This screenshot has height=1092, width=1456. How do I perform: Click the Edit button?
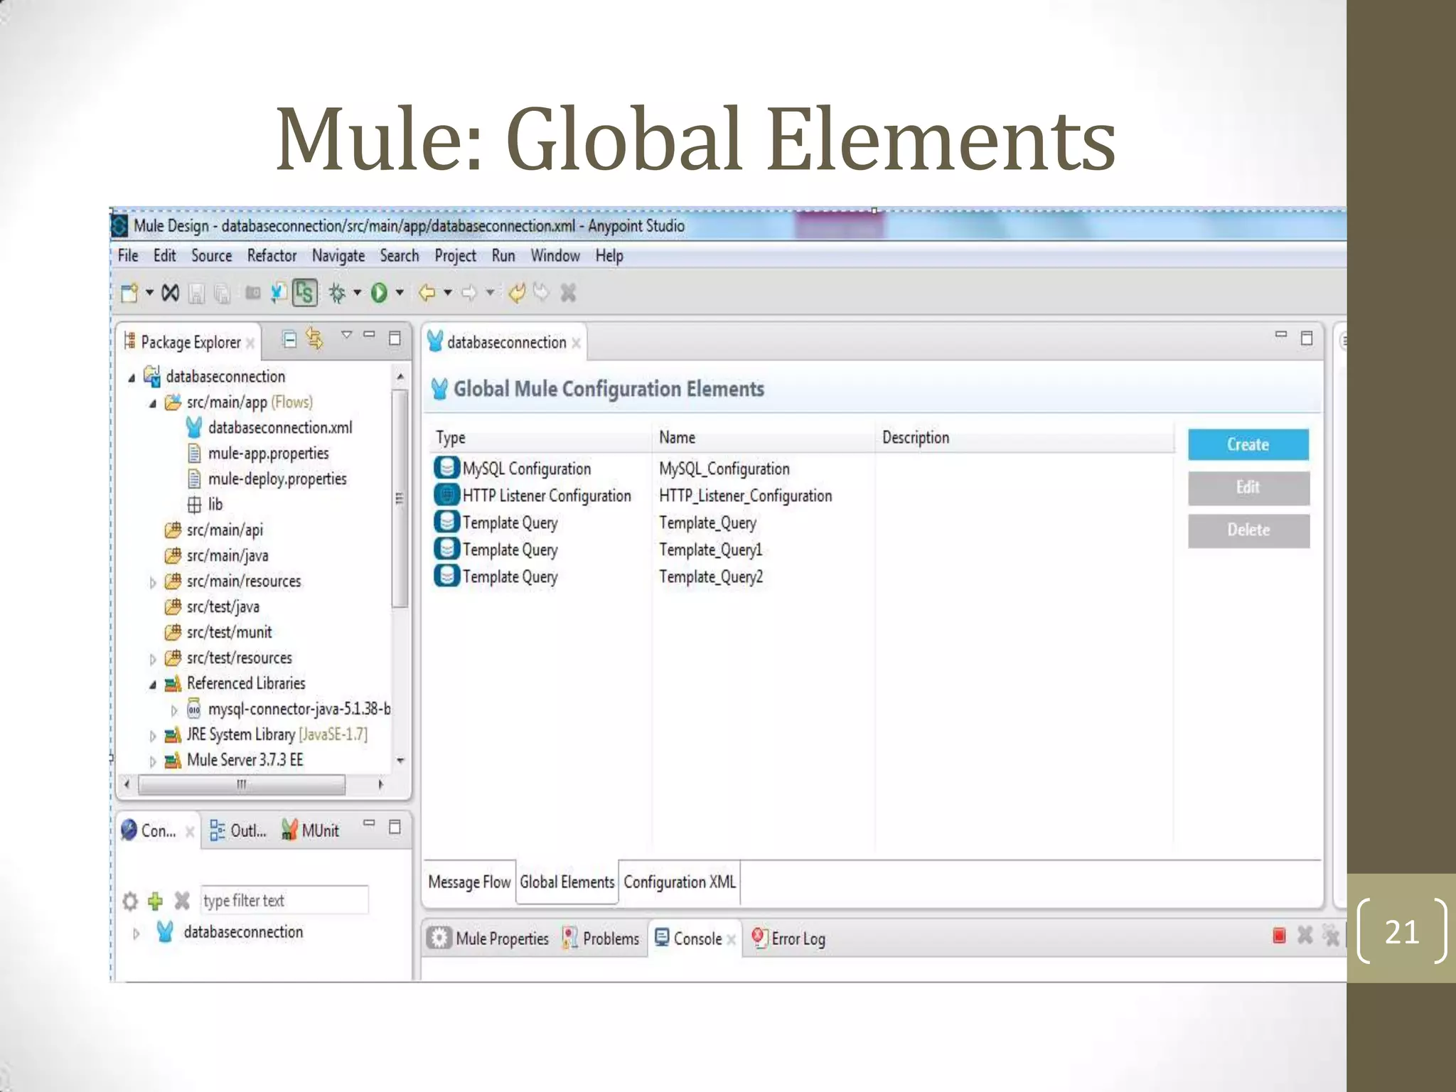pyautogui.click(x=1248, y=488)
